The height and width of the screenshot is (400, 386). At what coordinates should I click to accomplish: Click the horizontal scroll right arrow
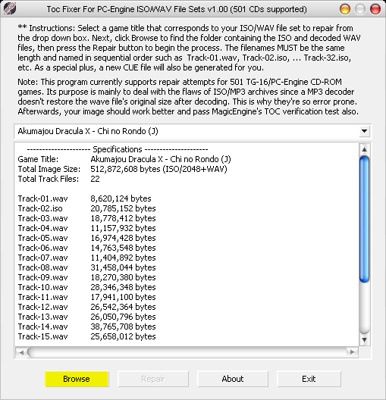click(353, 352)
